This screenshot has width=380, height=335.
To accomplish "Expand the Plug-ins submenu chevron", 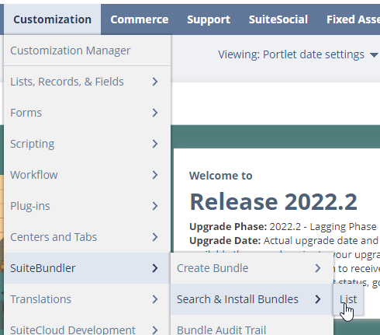I will coord(155,206).
